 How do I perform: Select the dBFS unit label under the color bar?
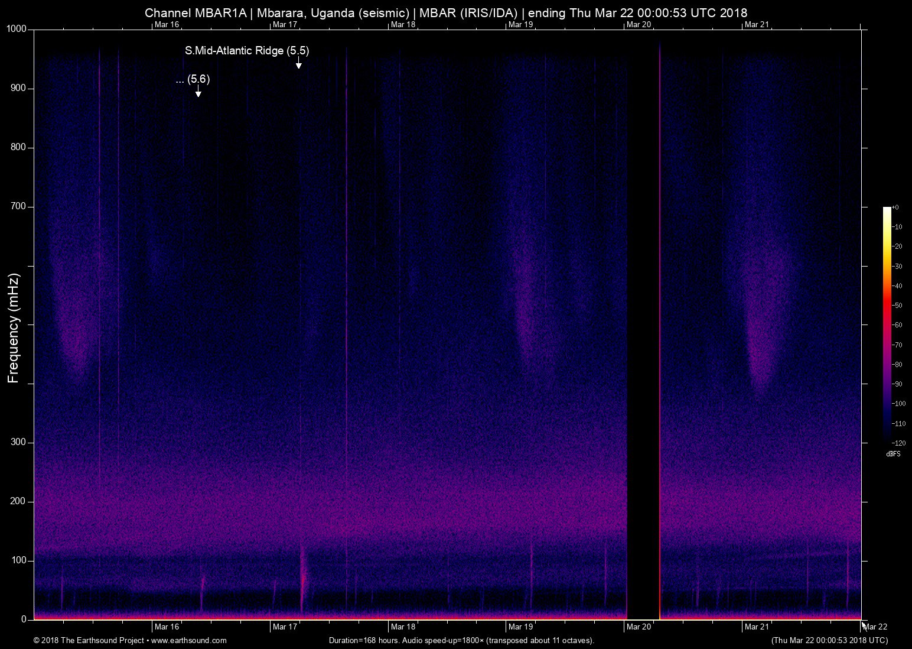[893, 454]
